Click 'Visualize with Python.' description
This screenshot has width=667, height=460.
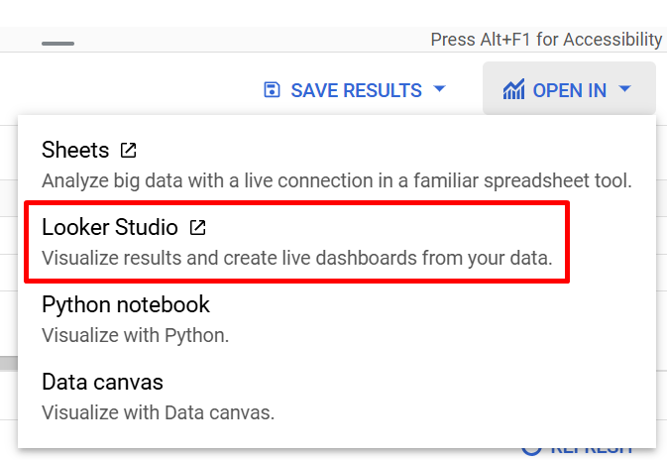[135, 335]
